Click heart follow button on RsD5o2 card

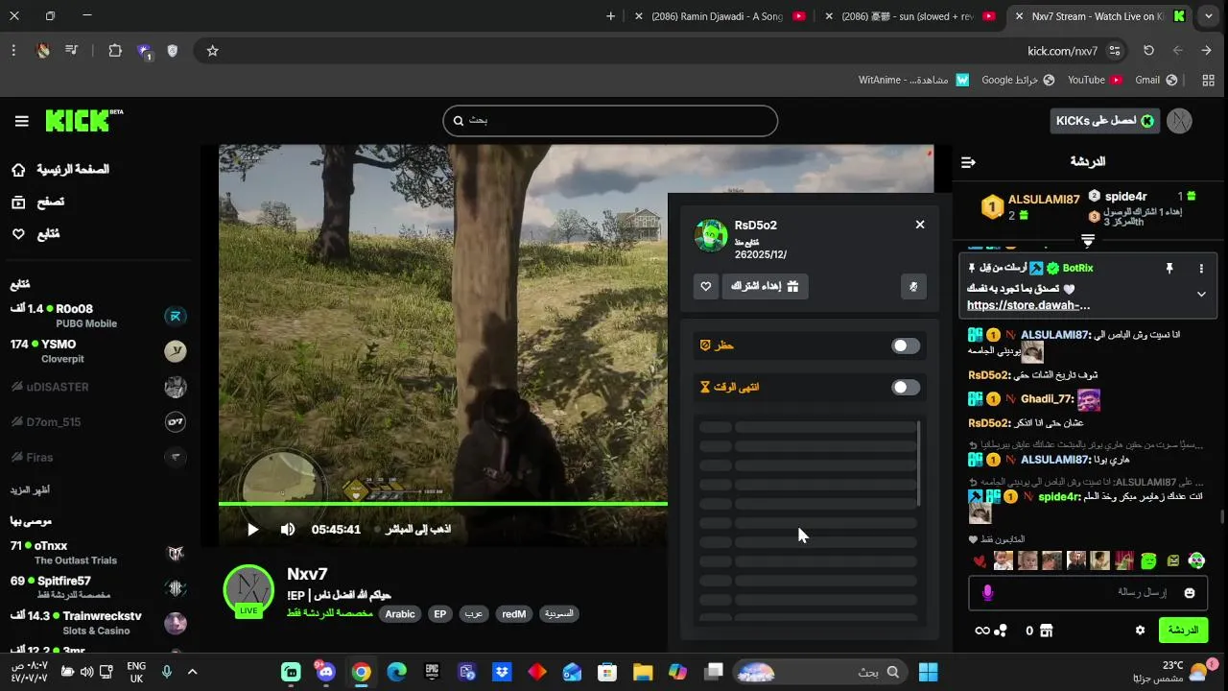[x=706, y=286]
